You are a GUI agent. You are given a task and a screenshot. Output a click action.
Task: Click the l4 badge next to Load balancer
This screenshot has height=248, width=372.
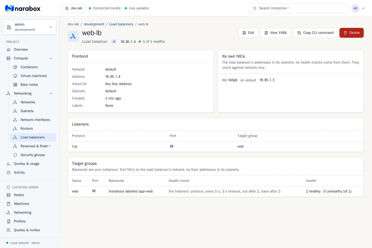tap(114, 42)
